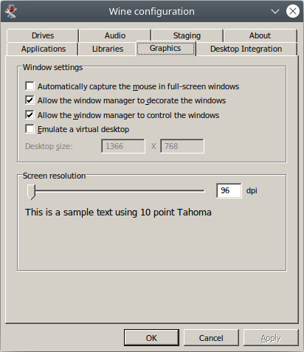Viewport: 304px width, 352px height.
Task: Click the screen resolution slider handle
Action: tap(31, 192)
